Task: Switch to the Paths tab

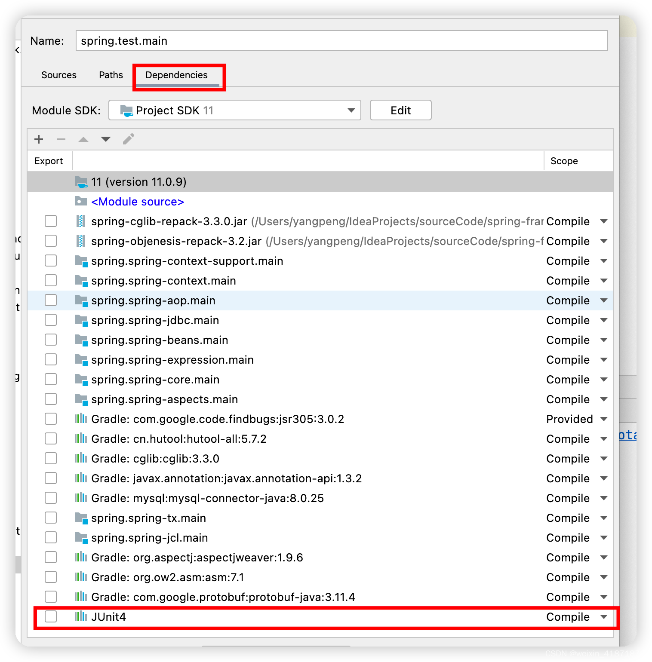Action: coord(111,75)
